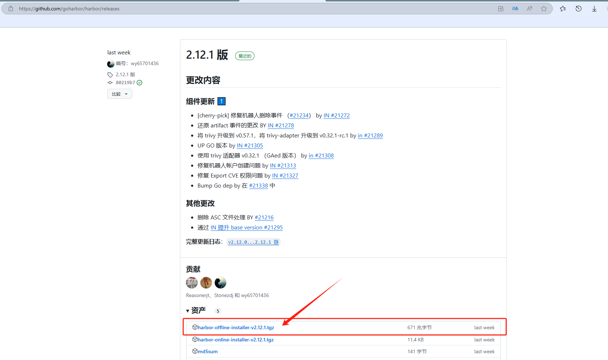Click the commit icon beside 80219b7

(110, 83)
